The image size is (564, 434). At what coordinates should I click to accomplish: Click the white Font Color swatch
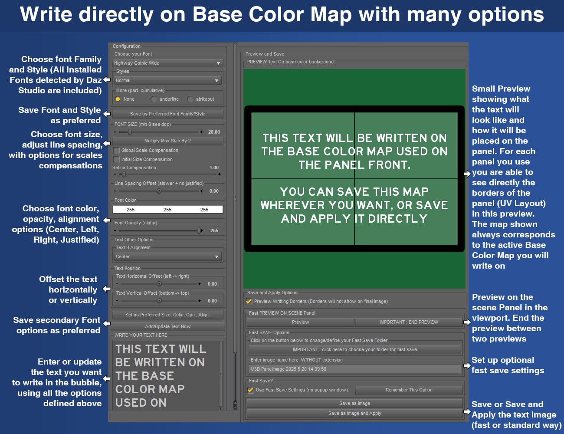click(167, 210)
